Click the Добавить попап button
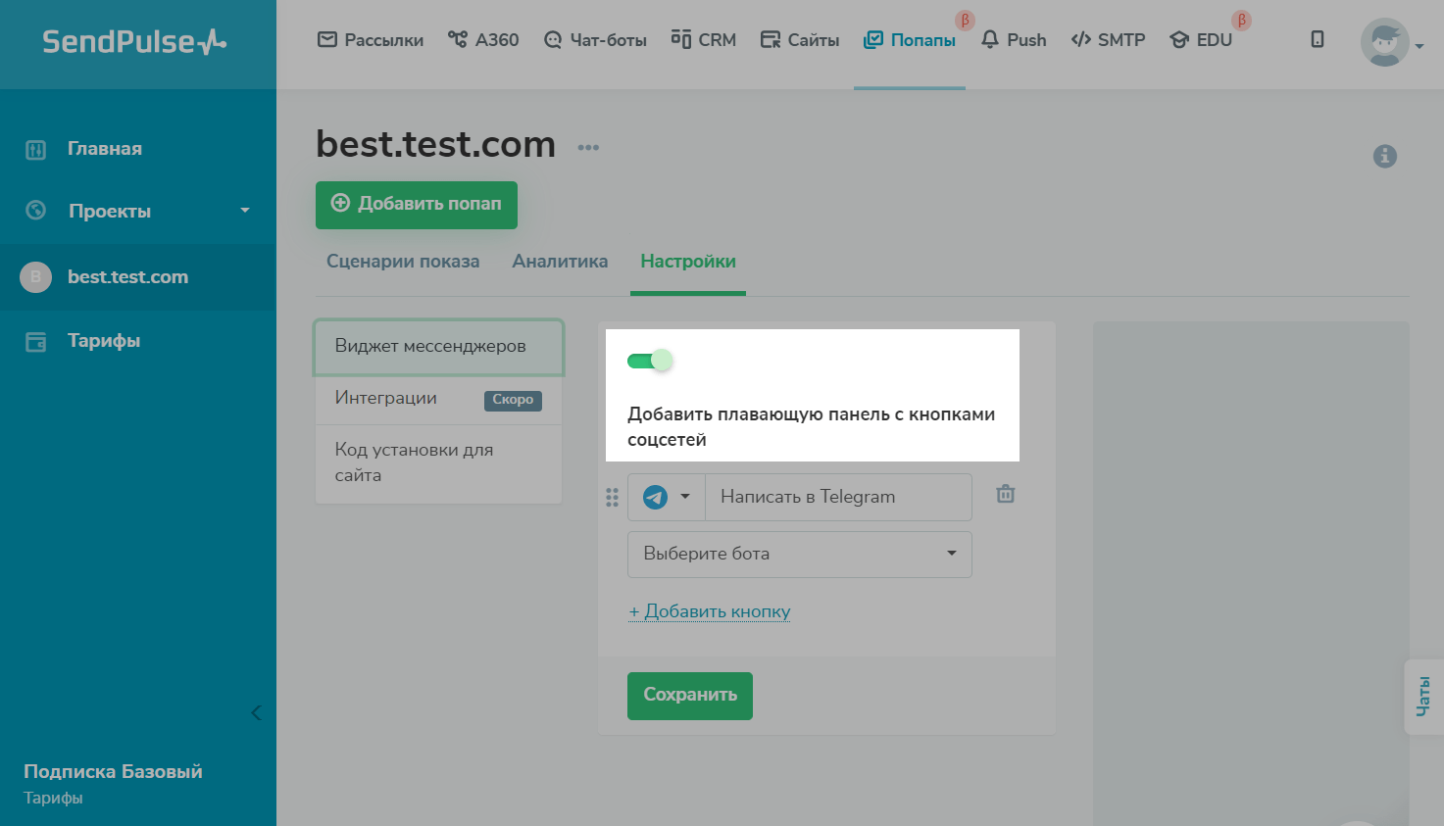 click(x=417, y=205)
